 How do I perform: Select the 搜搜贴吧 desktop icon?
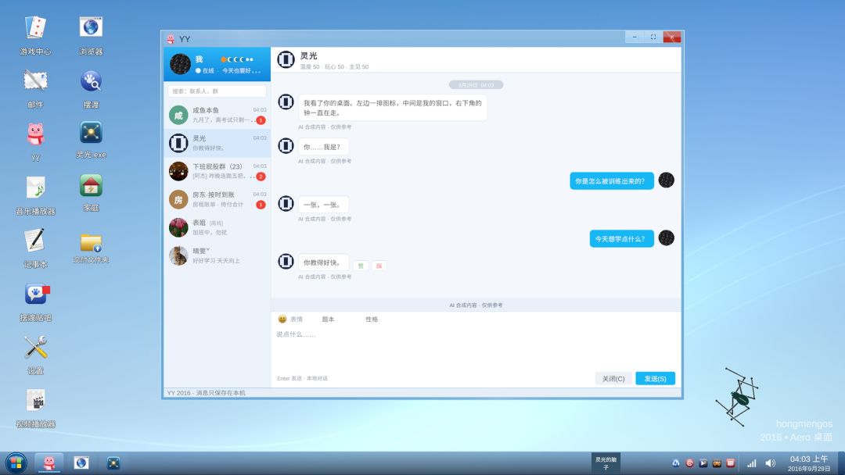tap(35, 302)
